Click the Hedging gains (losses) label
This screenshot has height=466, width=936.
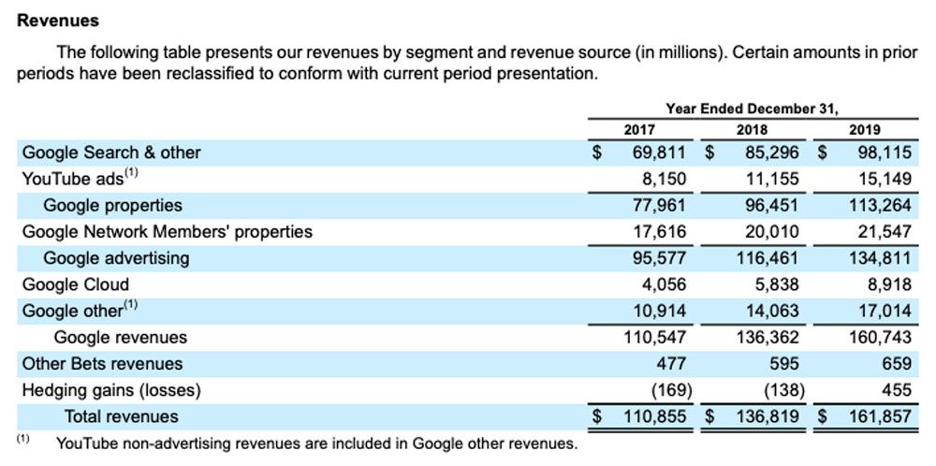[111, 389]
